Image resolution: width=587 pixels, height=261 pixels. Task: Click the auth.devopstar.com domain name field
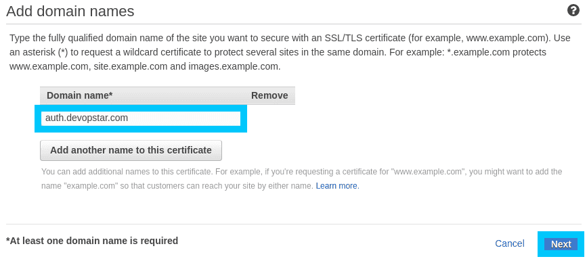tap(141, 118)
